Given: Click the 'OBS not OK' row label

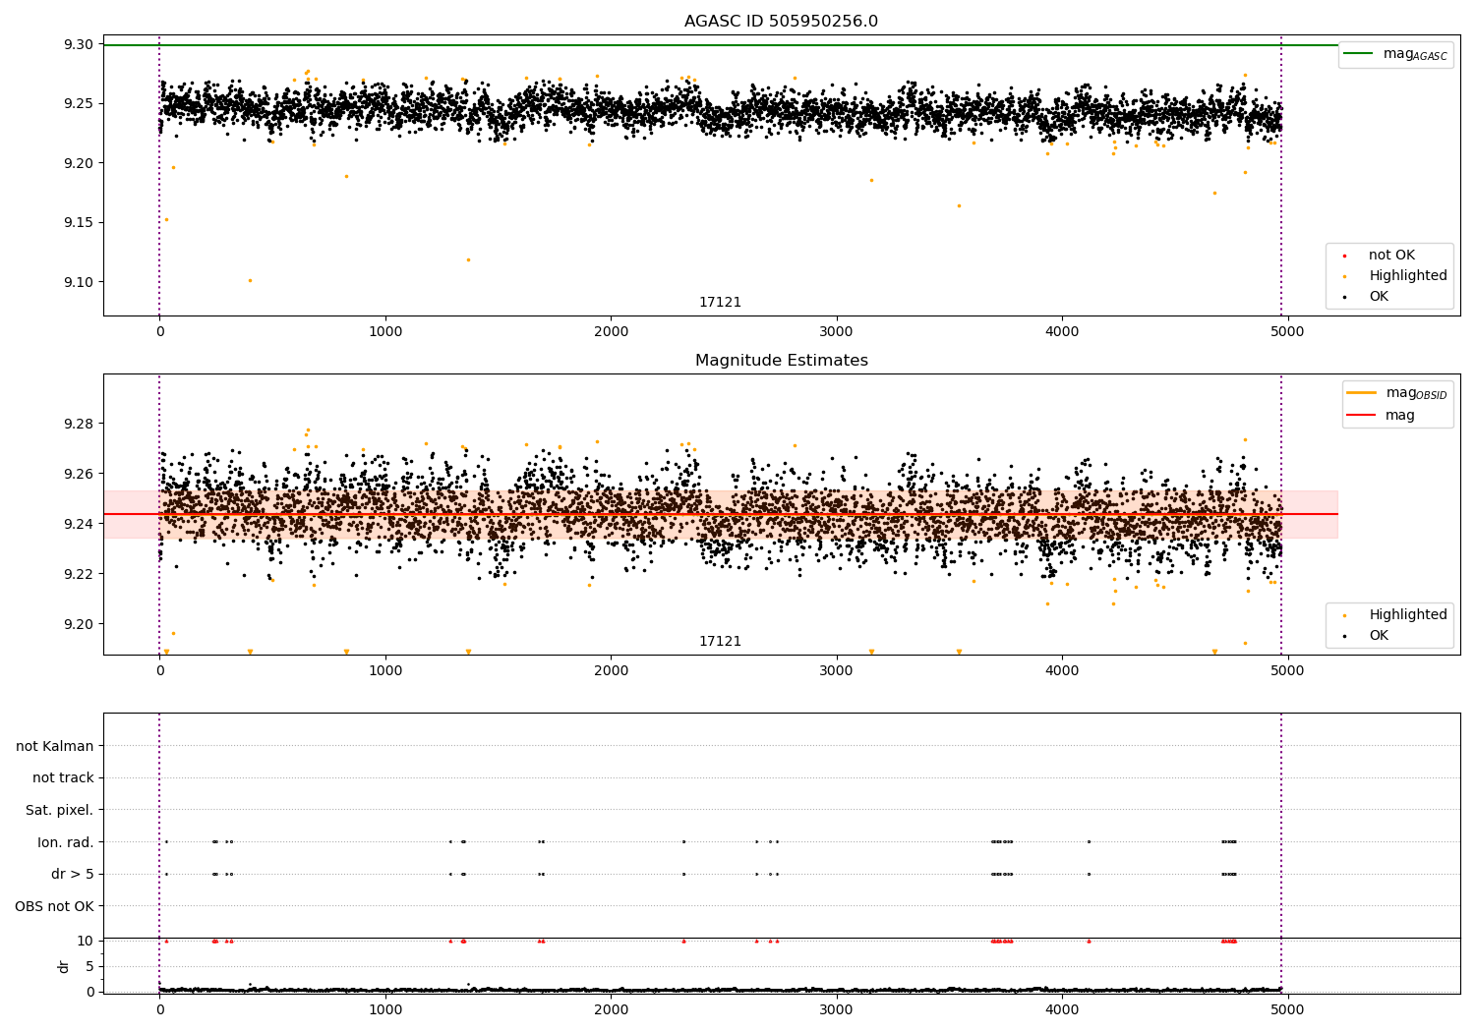Looking at the screenshot, I should [54, 906].
